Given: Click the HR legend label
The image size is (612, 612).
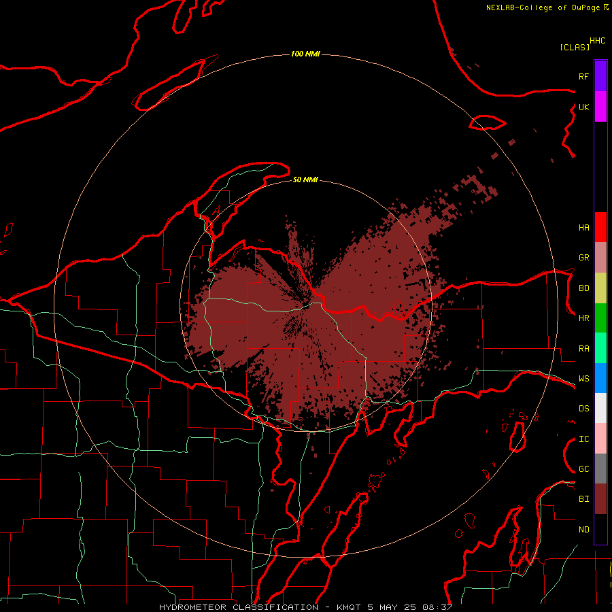Looking at the screenshot, I should click(x=583, y=318).
